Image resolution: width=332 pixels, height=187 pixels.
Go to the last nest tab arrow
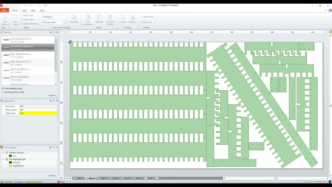70,178
